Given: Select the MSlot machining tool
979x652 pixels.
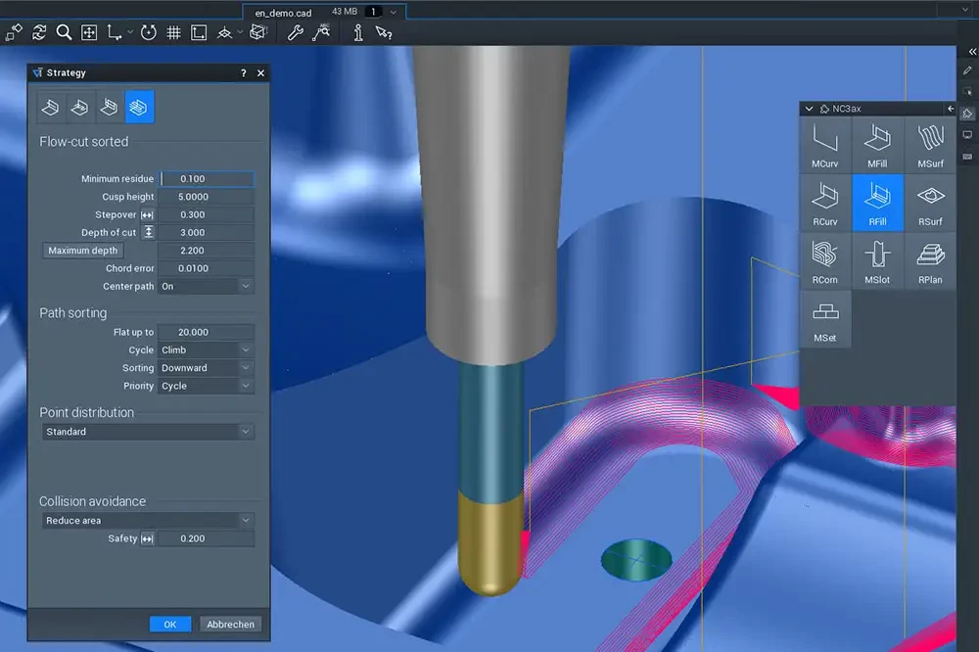Looking at the screenshot, I should (877, 261).
